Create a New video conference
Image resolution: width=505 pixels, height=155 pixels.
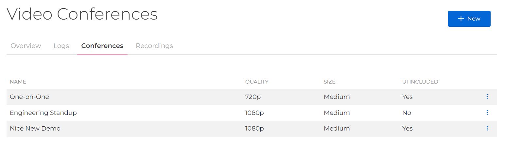(x=469, y=19)
